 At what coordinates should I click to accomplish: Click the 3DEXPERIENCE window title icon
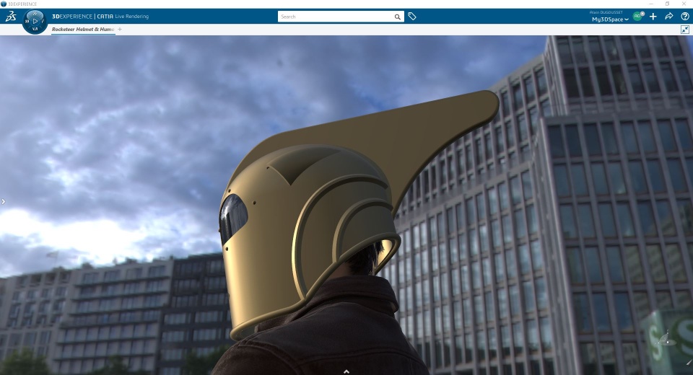4,4
